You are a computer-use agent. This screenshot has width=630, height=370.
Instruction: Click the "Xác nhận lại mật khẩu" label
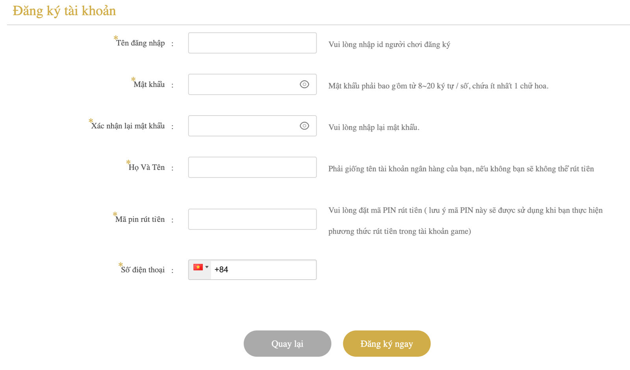tap(128, 126)
